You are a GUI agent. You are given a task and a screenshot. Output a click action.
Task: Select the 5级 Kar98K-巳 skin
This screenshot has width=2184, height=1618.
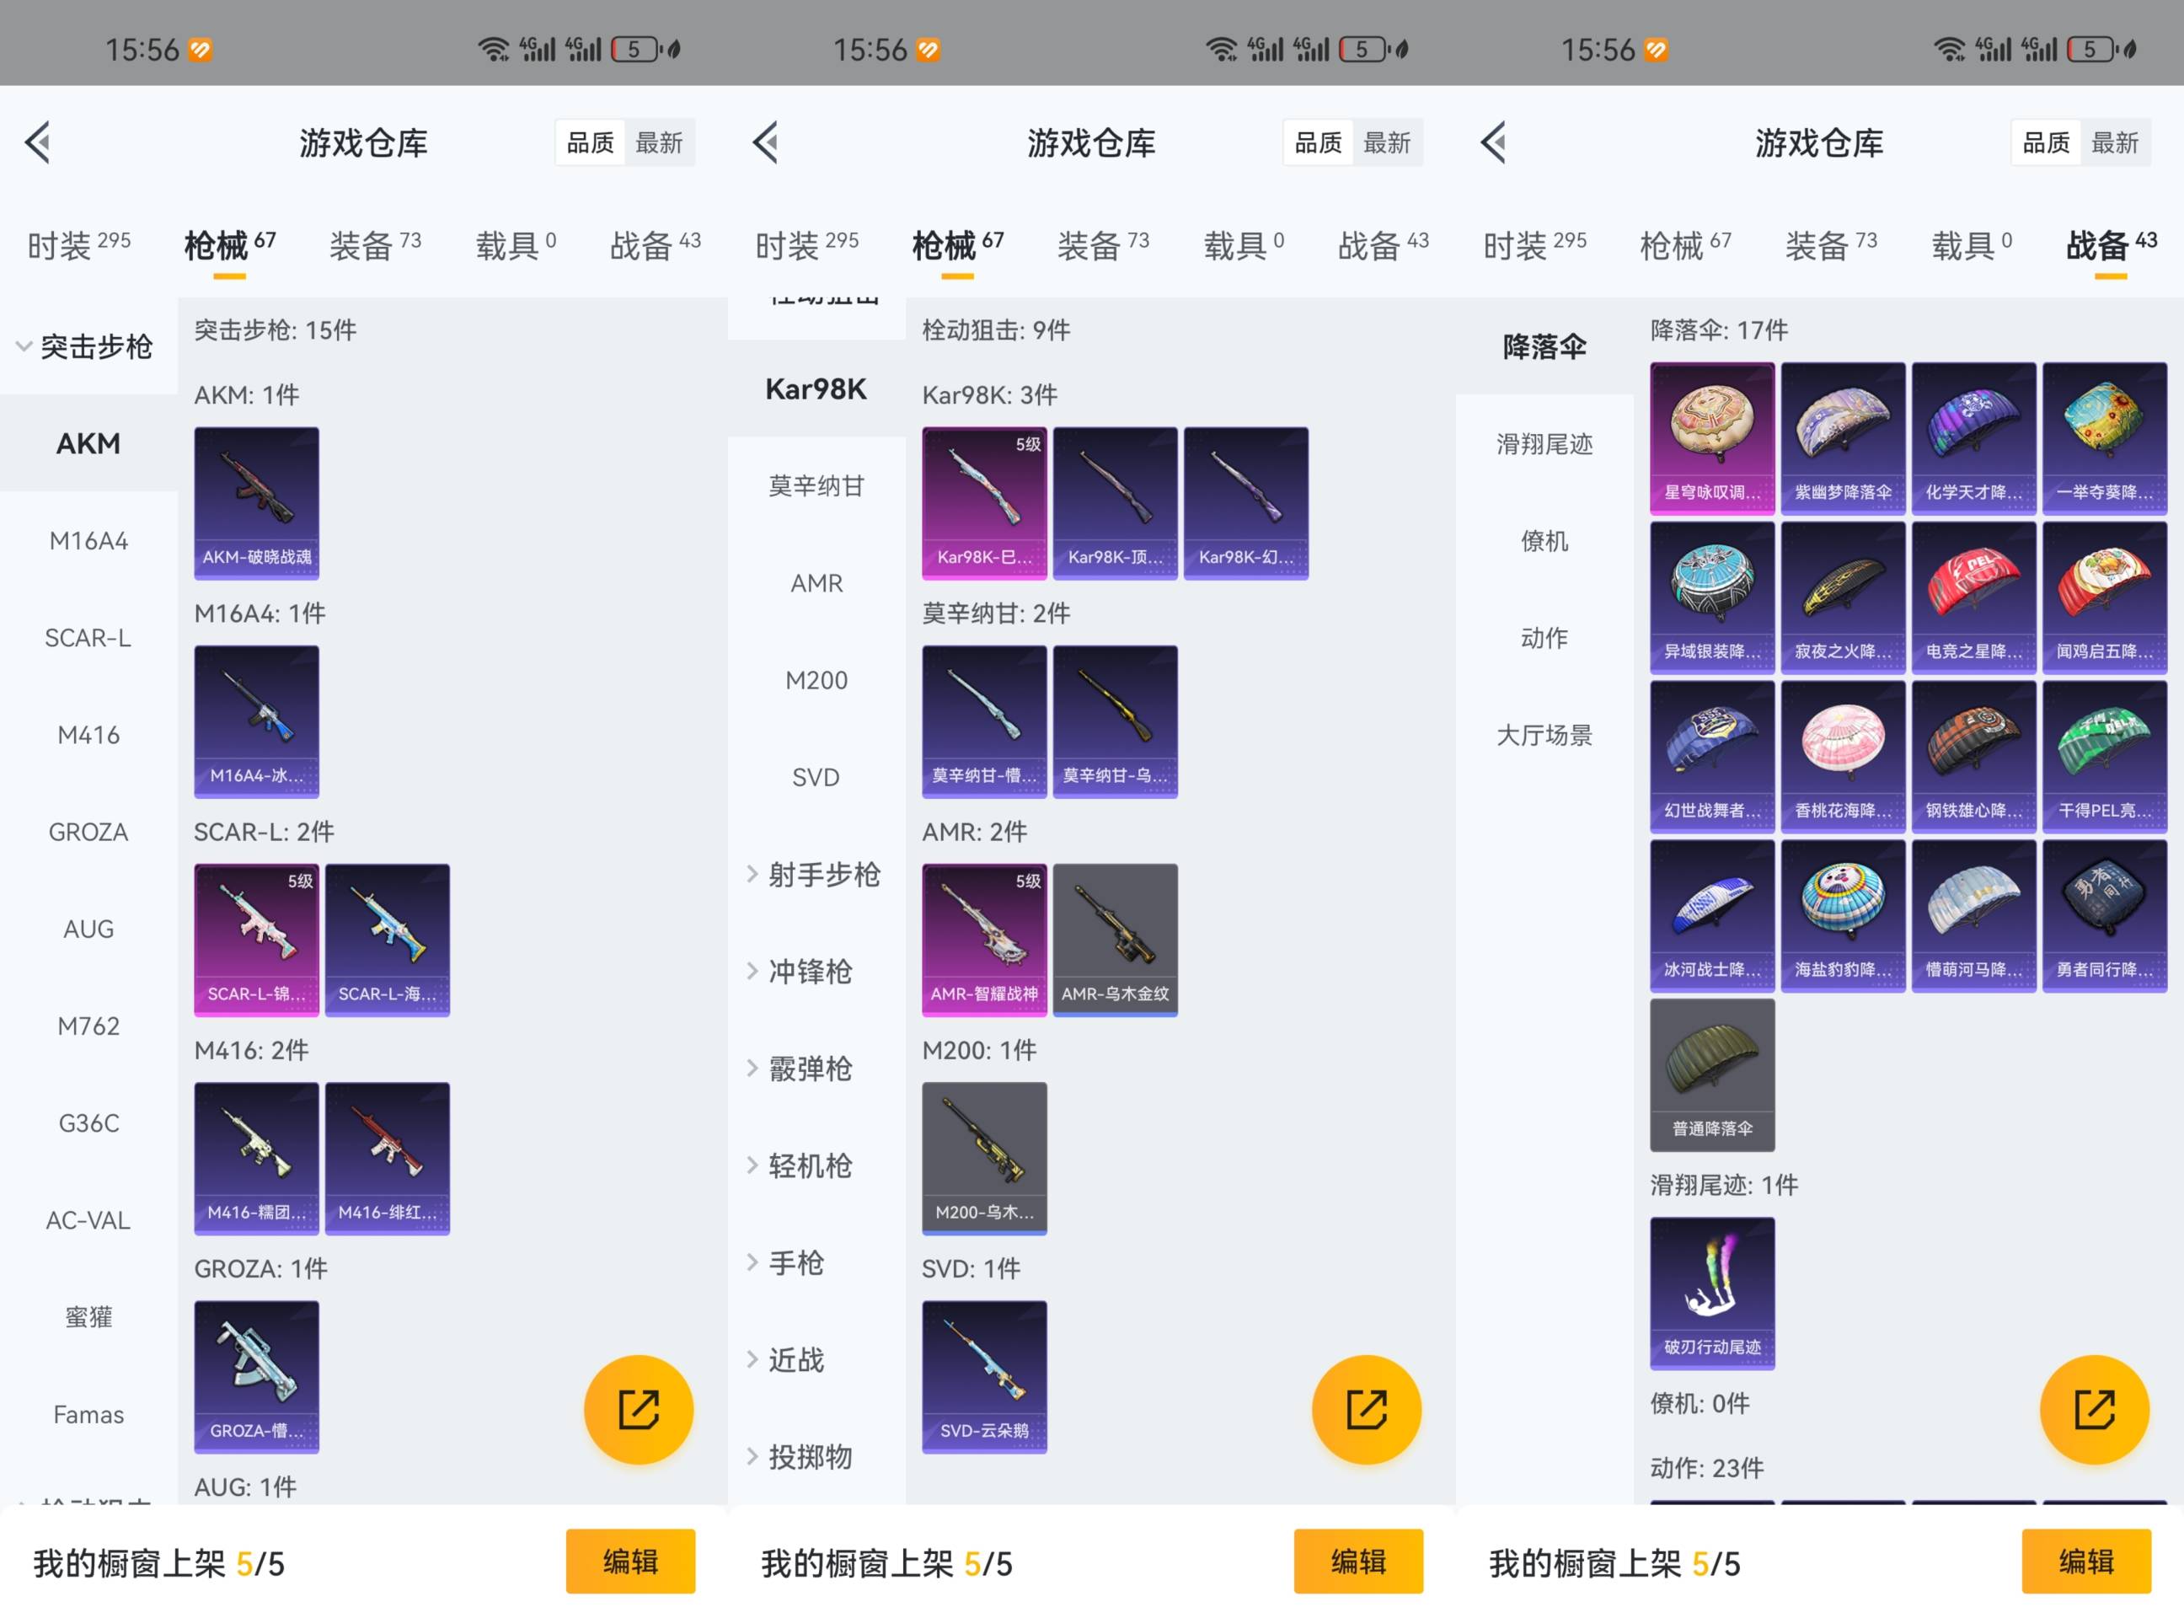coord(984,503)
